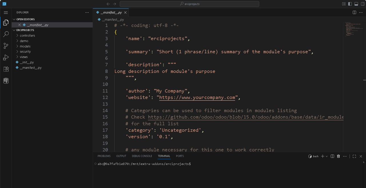Delete the terminal with trash icon
The height and width of the screenshot is (188, 366).
(339, 156)
